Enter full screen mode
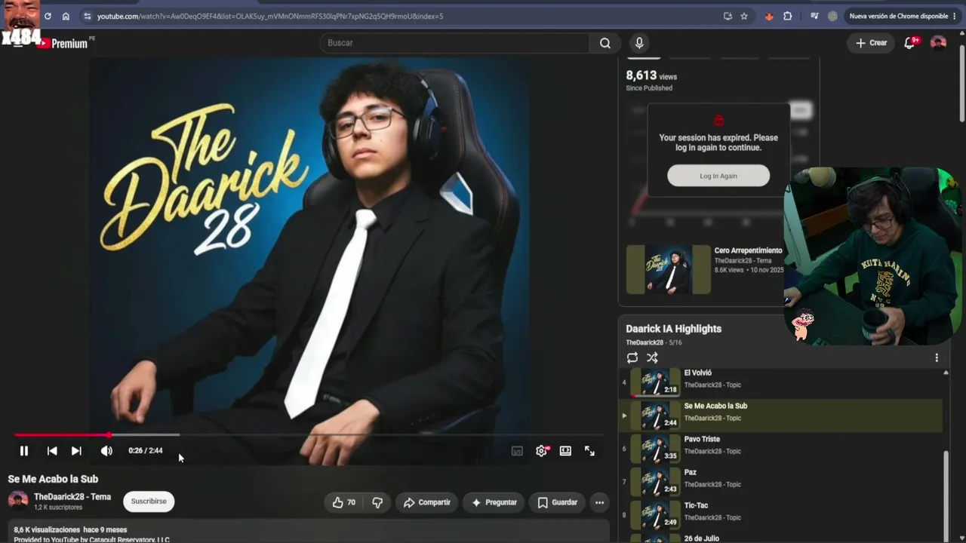 coord(589,451)
